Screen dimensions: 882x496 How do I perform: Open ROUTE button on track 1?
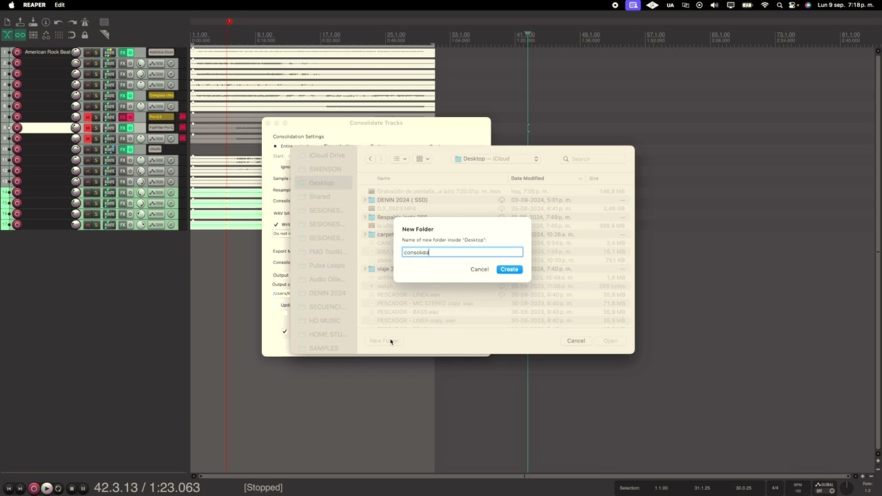pos(110,52)
